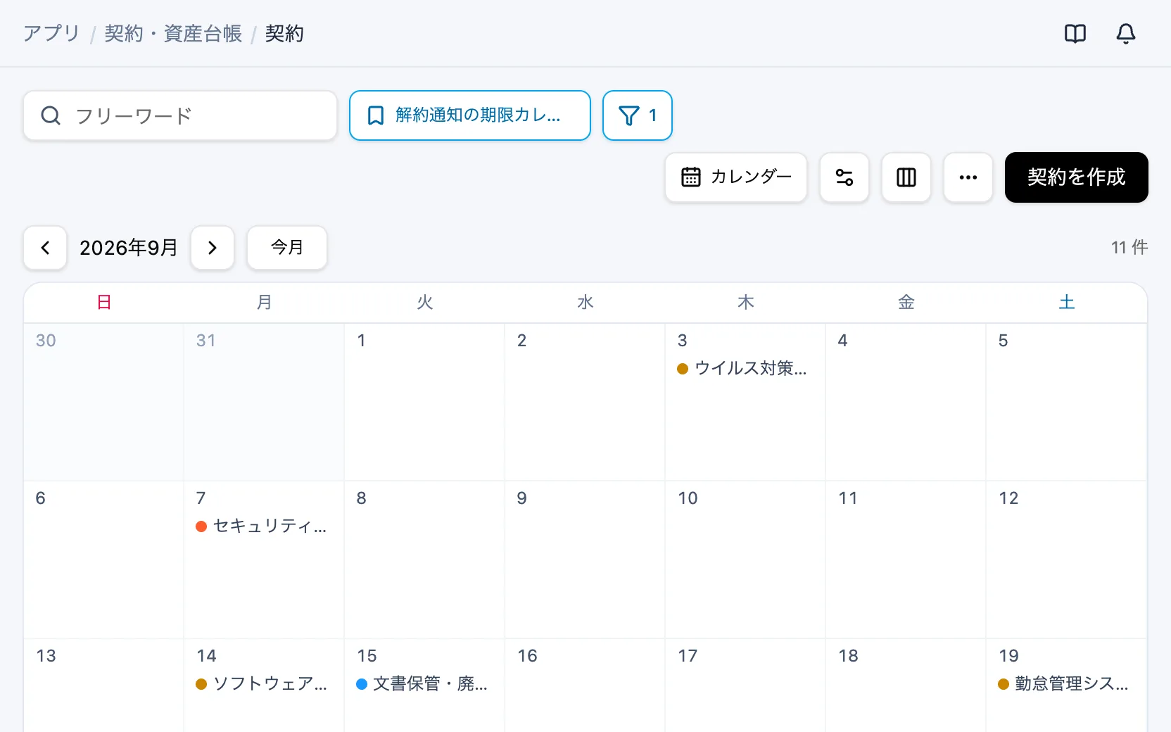Open the documentation book icon

coord(1075,34)
